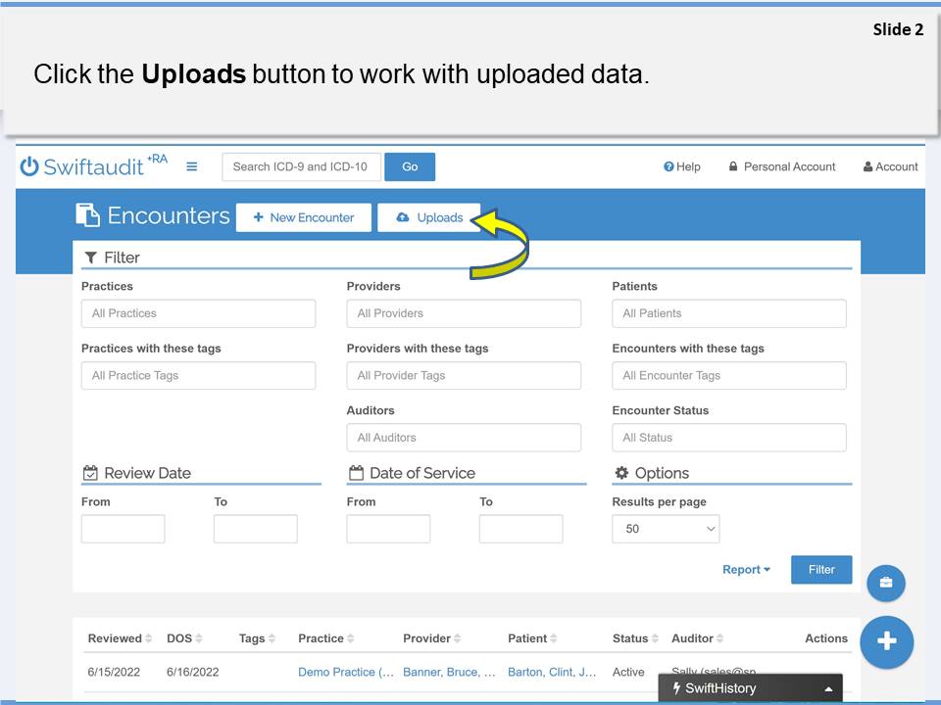Click the New Encounter button
Image resolution: width=941 pixels, height=705 pixels.
[303, 217]
